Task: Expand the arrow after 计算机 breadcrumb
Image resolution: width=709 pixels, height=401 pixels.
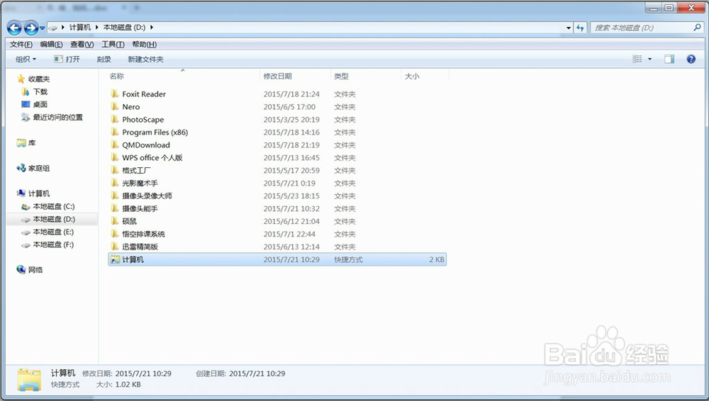Action: click(96, 28)
